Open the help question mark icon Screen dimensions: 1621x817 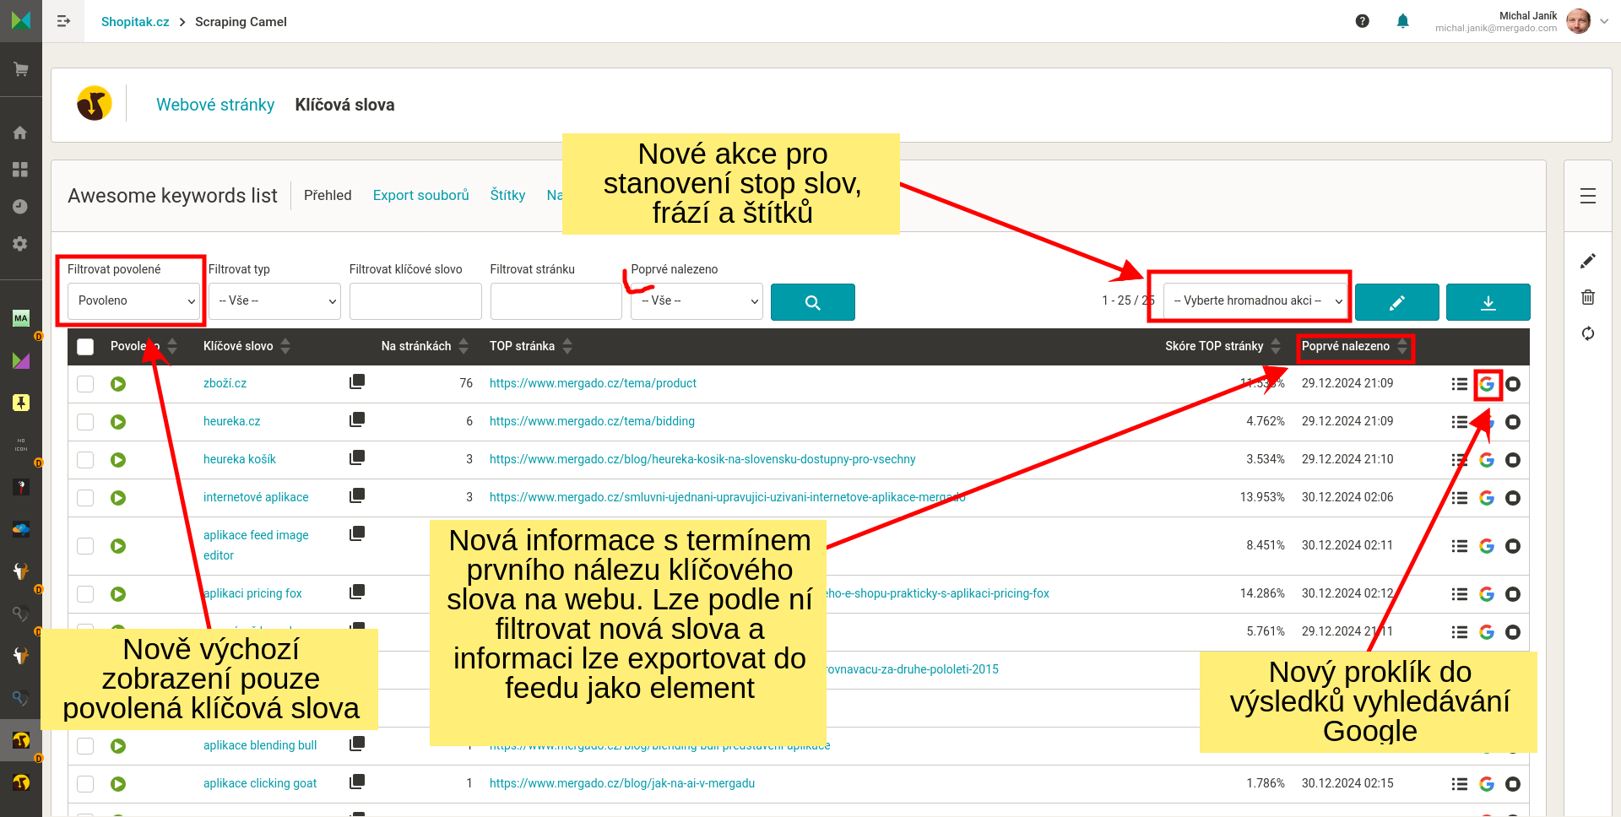pos(1362,21)
